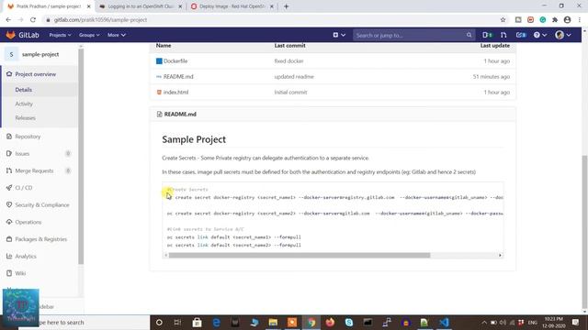Select Details under Project overview
588x330 pixels.
coord(23,90)
